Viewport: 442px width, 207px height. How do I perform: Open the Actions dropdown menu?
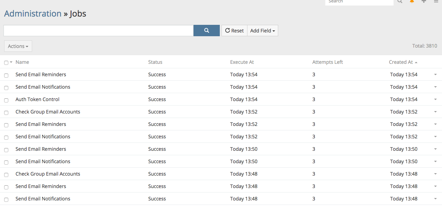coord(18,46)
